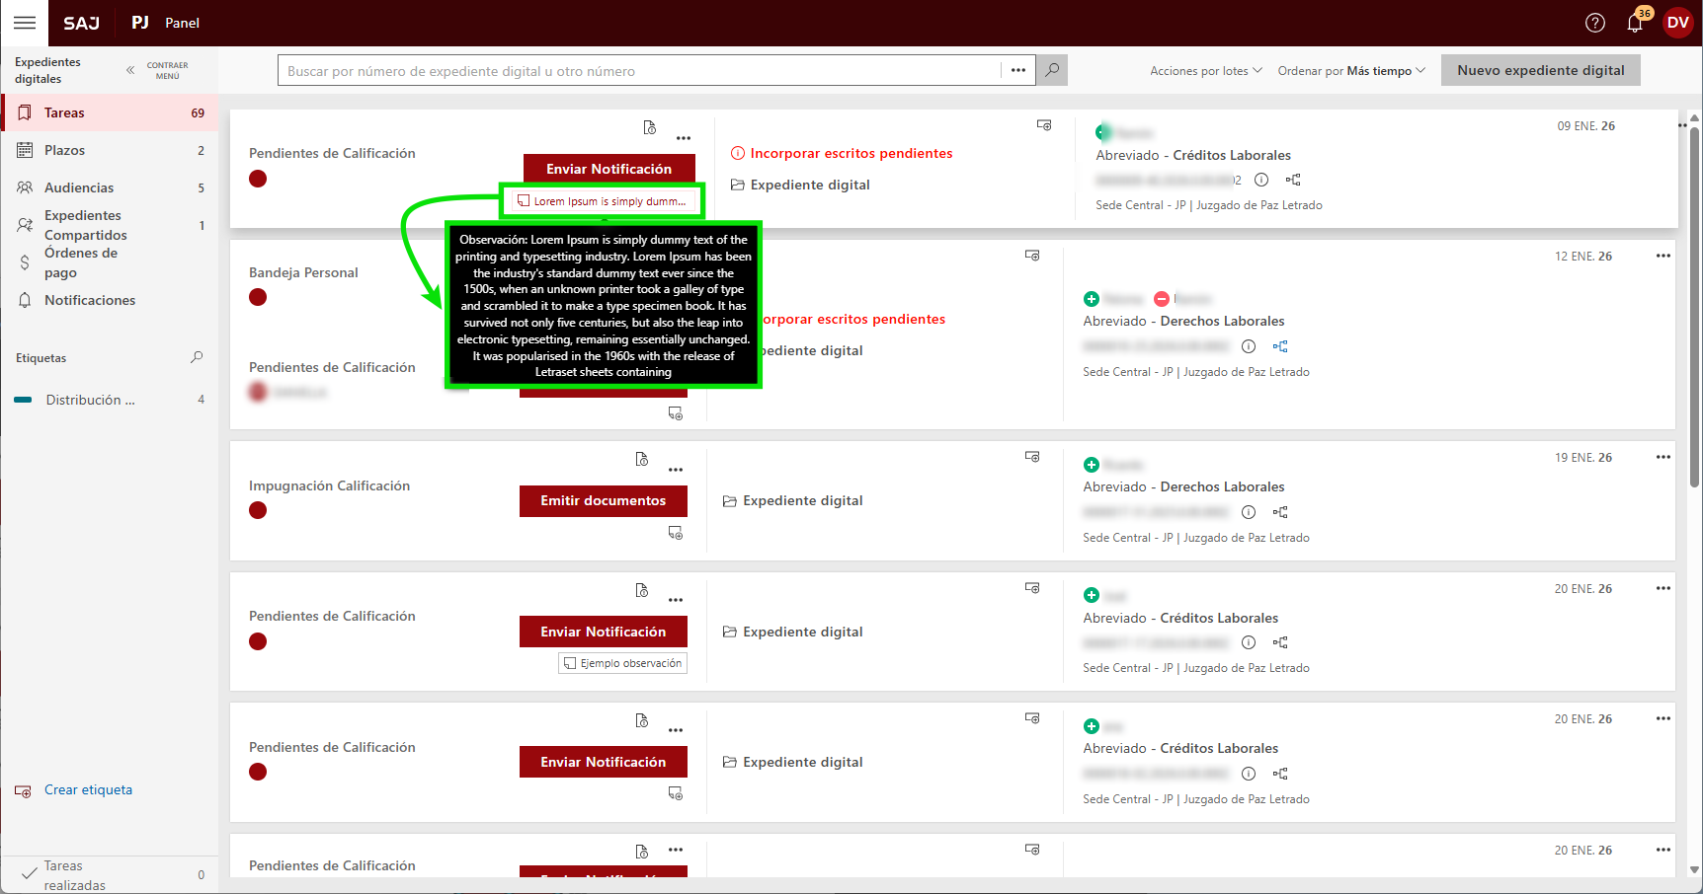
Task: Click the magnifier icon next to Etiquetas
Action: pos(197,357)
